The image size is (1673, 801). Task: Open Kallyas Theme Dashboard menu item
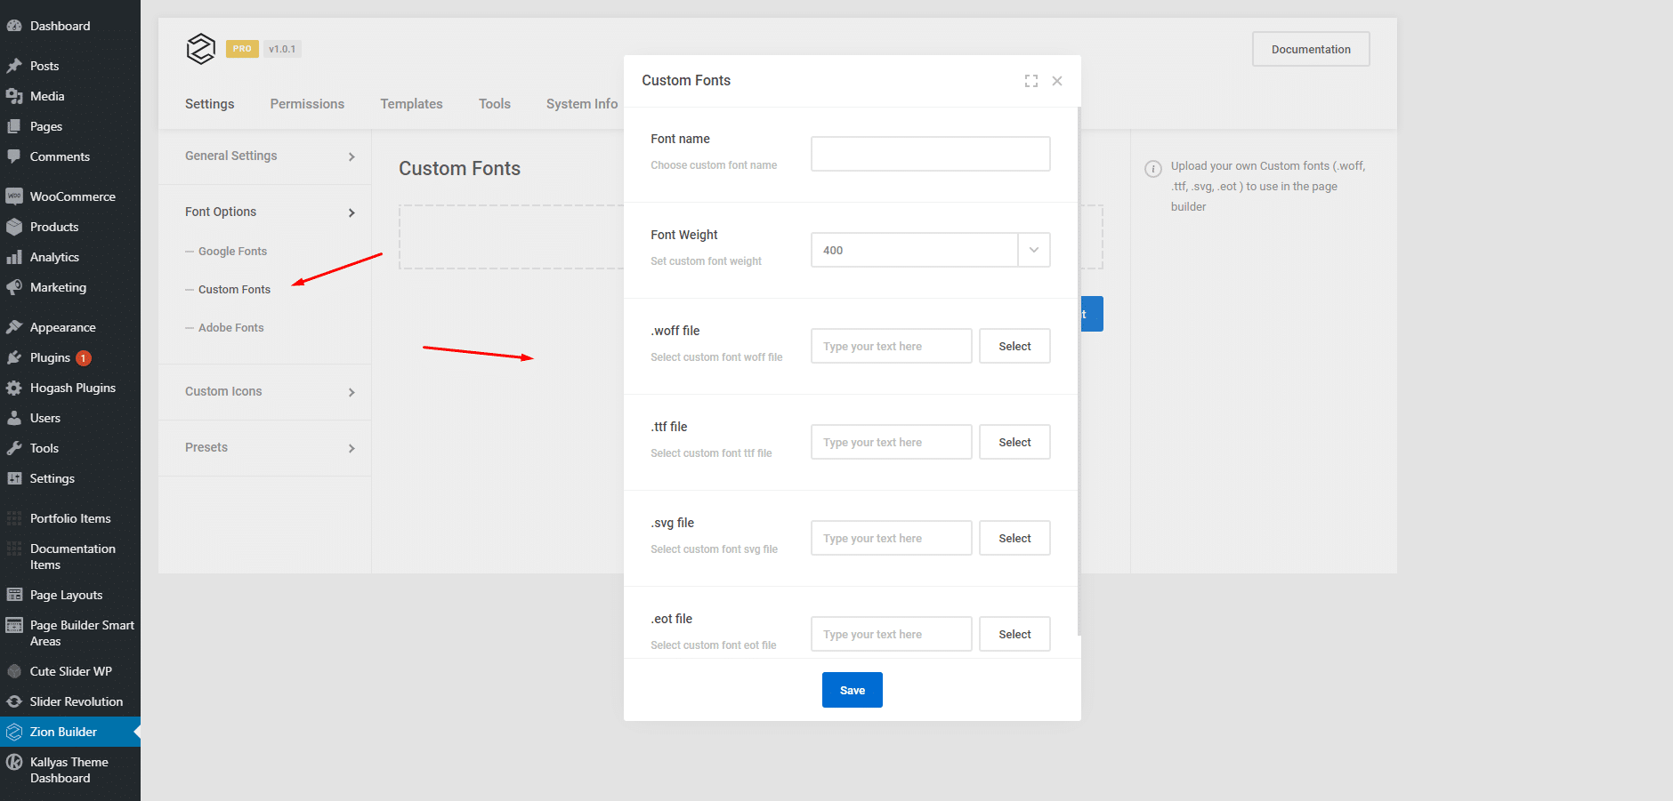(70, 770)
